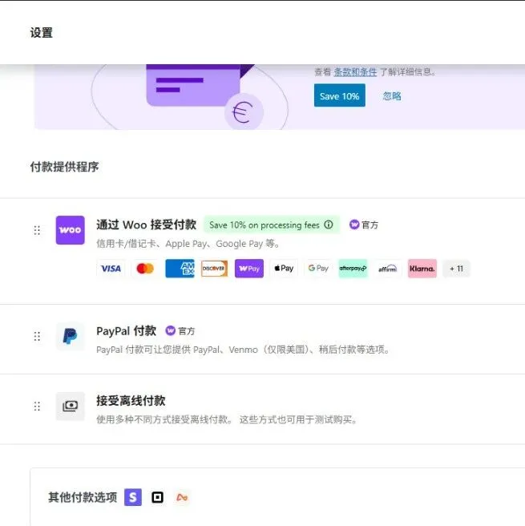Click the American Express icon
The image size is (525, 526).
180,269
